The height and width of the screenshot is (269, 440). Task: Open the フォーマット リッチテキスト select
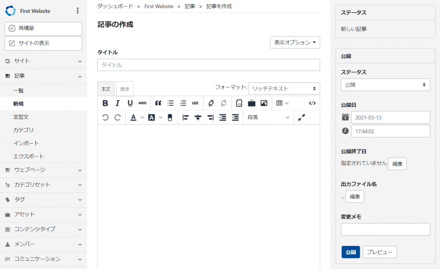pyautogui.click(x=284, y=88)
